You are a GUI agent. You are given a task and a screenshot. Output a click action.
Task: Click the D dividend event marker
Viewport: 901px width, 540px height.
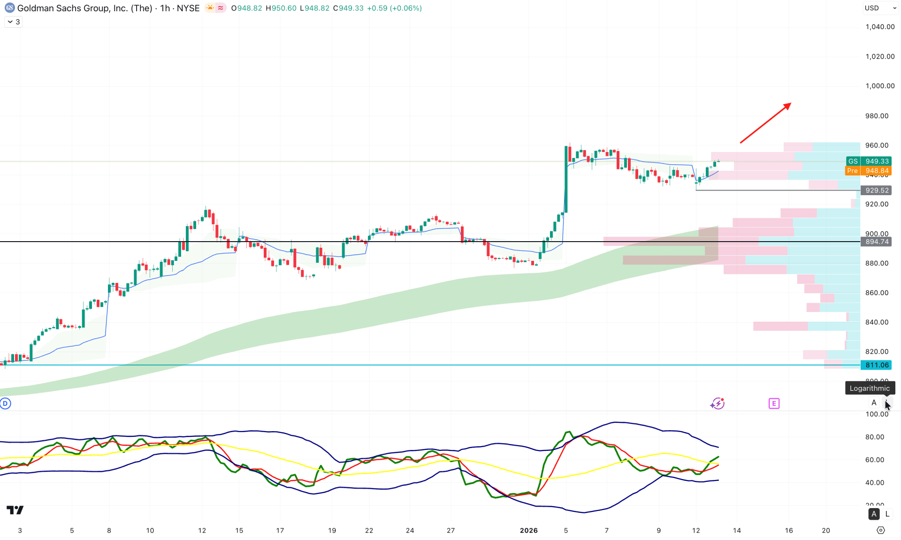coord(5,403)
